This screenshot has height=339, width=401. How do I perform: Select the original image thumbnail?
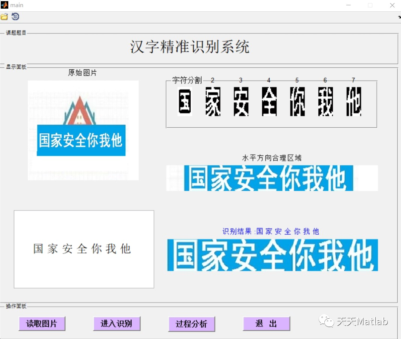point(83,130)
